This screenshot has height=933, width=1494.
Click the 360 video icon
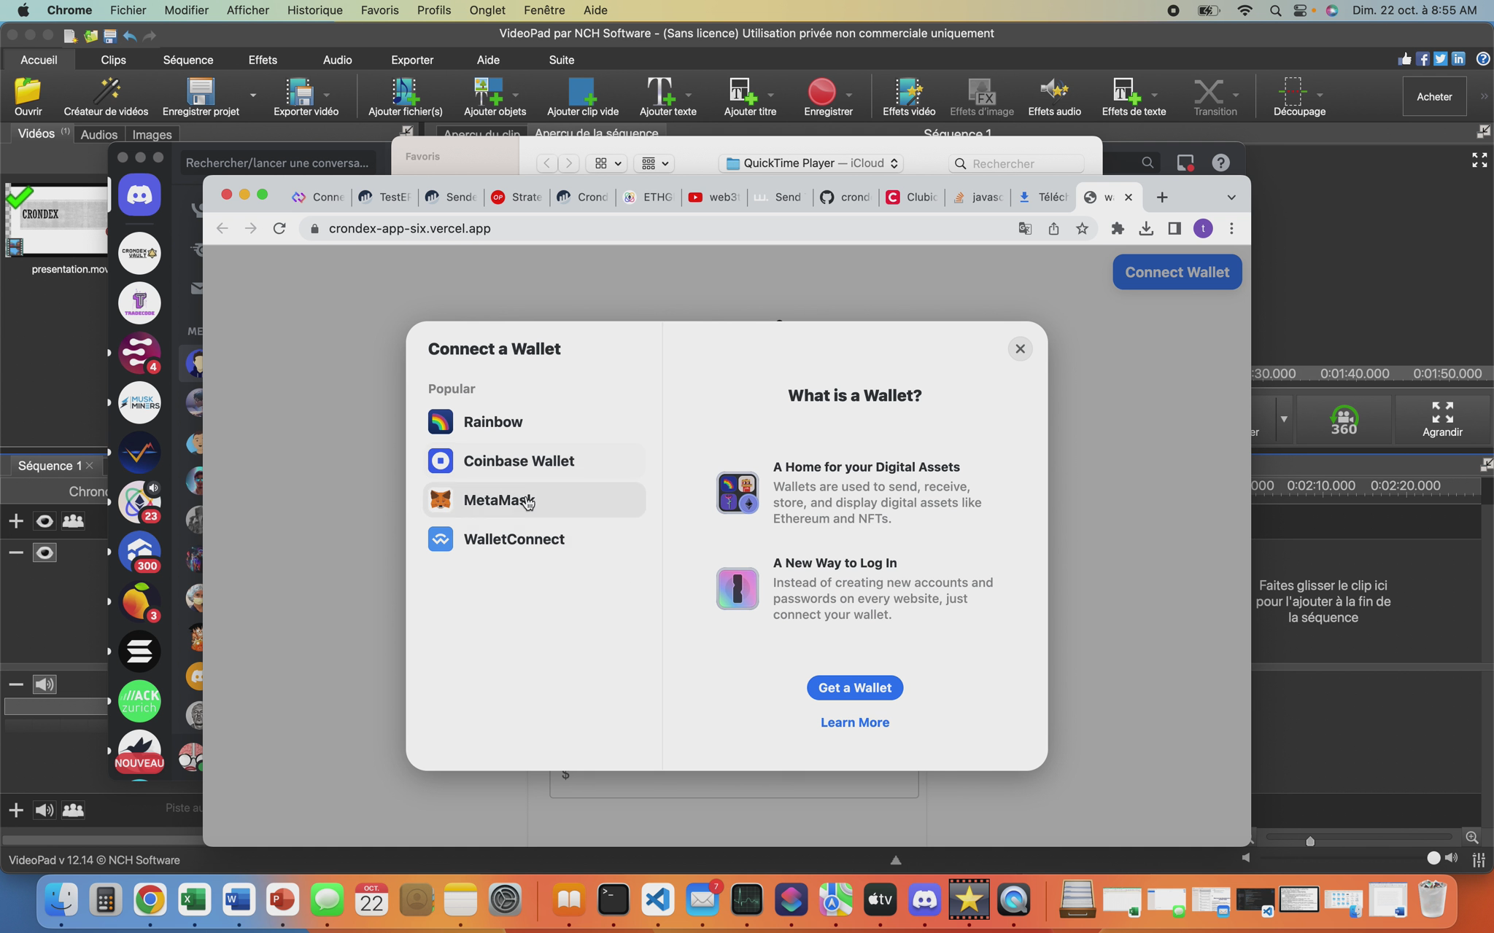pyautogui.click(x=1344, y=419)
